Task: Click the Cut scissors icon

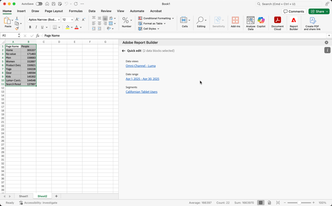Action: (x=17, y=19)
